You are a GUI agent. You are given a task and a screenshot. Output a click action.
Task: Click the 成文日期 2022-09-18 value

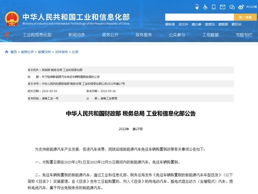(x=49, y=91)
